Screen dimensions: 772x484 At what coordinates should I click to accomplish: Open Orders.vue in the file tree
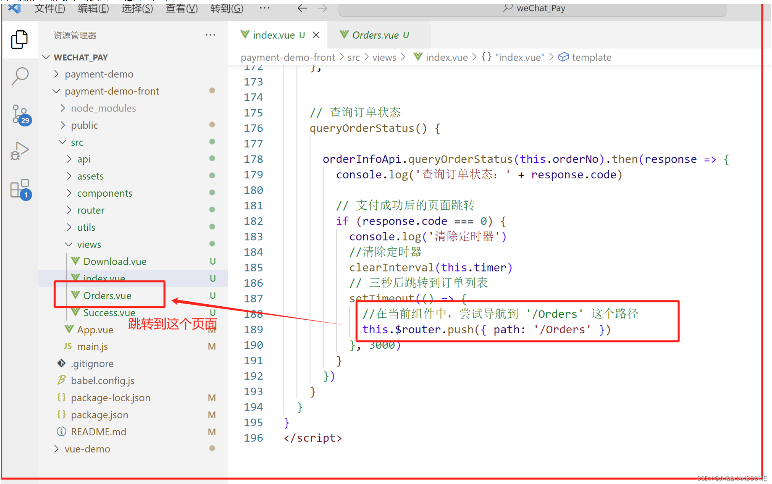coord(133,295)
